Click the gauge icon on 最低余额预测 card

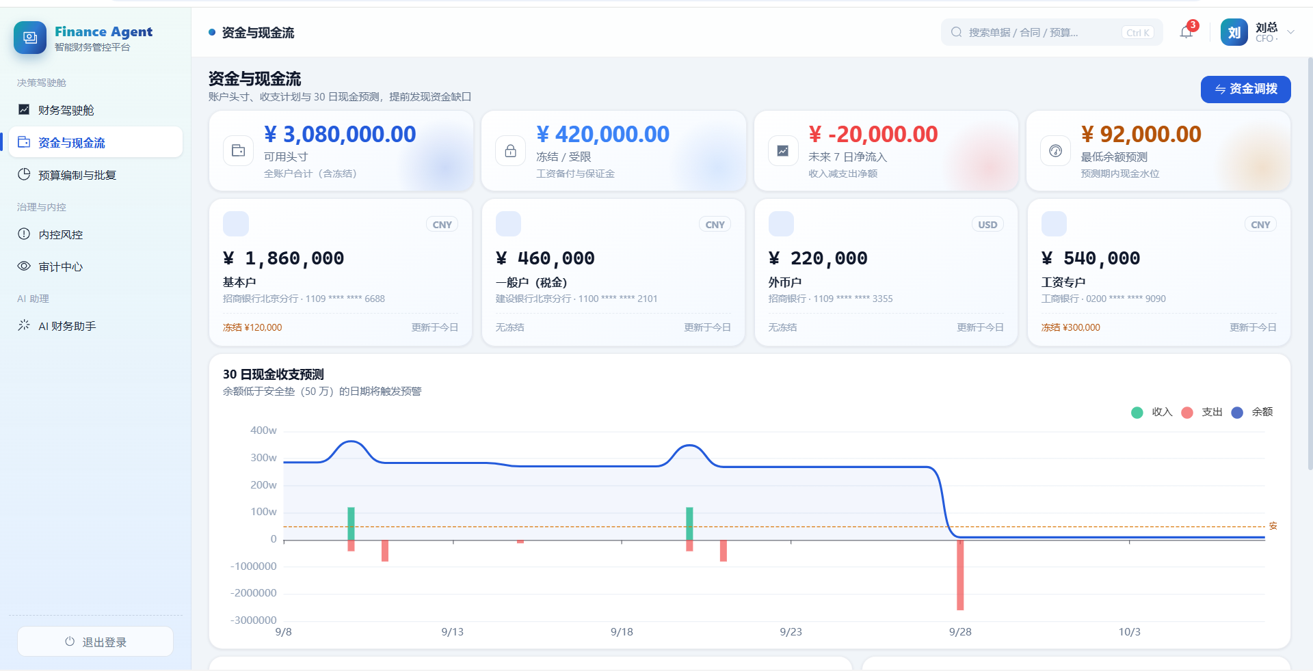pos(1055,150)
